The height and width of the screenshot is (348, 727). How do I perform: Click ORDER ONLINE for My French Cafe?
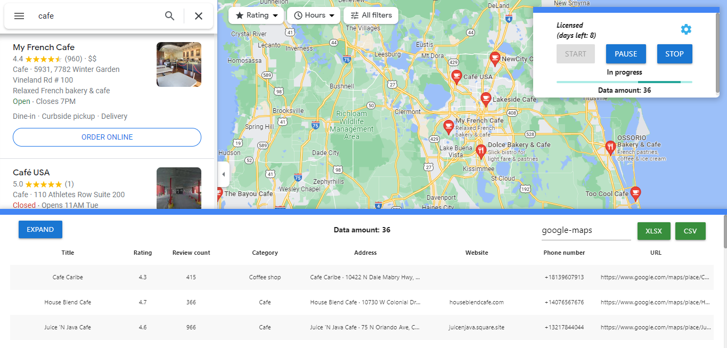[107, 137]
